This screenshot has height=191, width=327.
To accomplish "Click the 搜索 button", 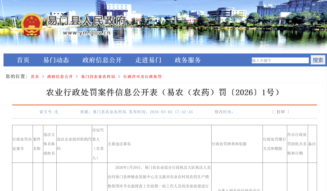I will [318, 60].
